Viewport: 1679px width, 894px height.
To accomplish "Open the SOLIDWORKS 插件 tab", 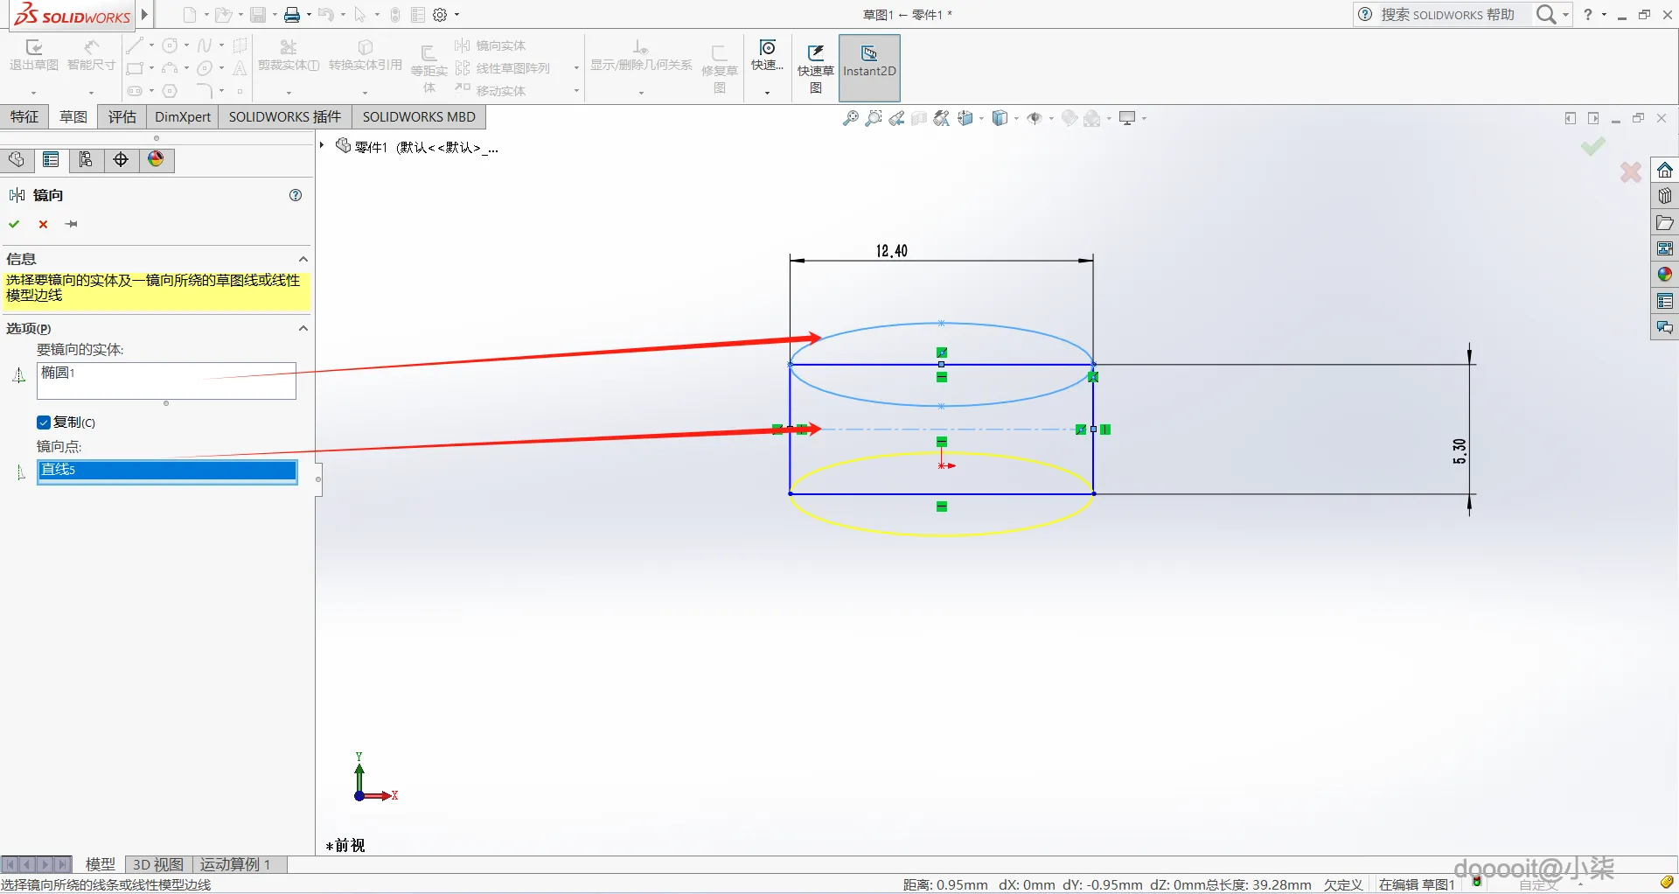I will pos(285,116).
